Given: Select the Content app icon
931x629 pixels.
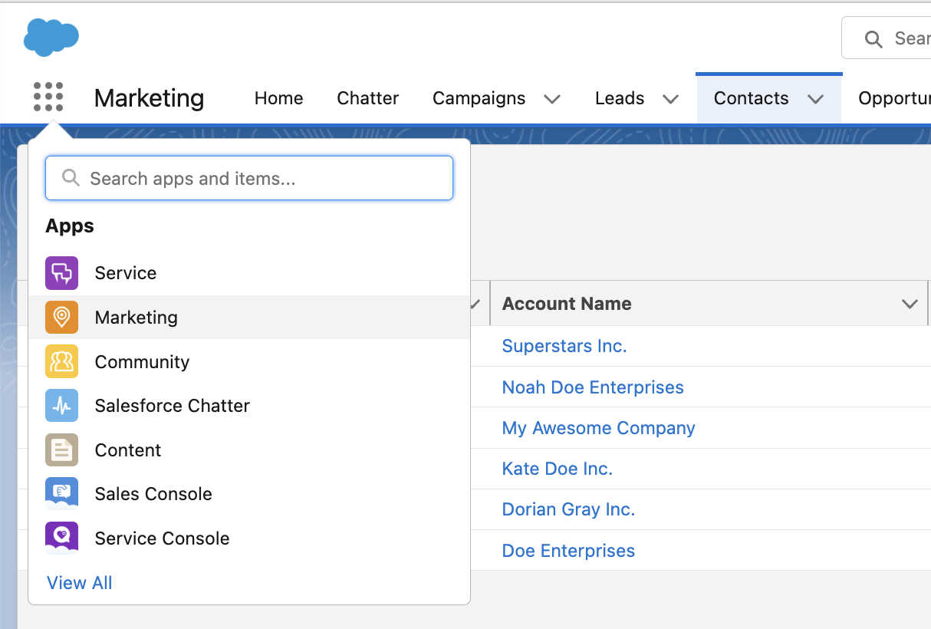Looking at the screenshot, I should 61,450.
